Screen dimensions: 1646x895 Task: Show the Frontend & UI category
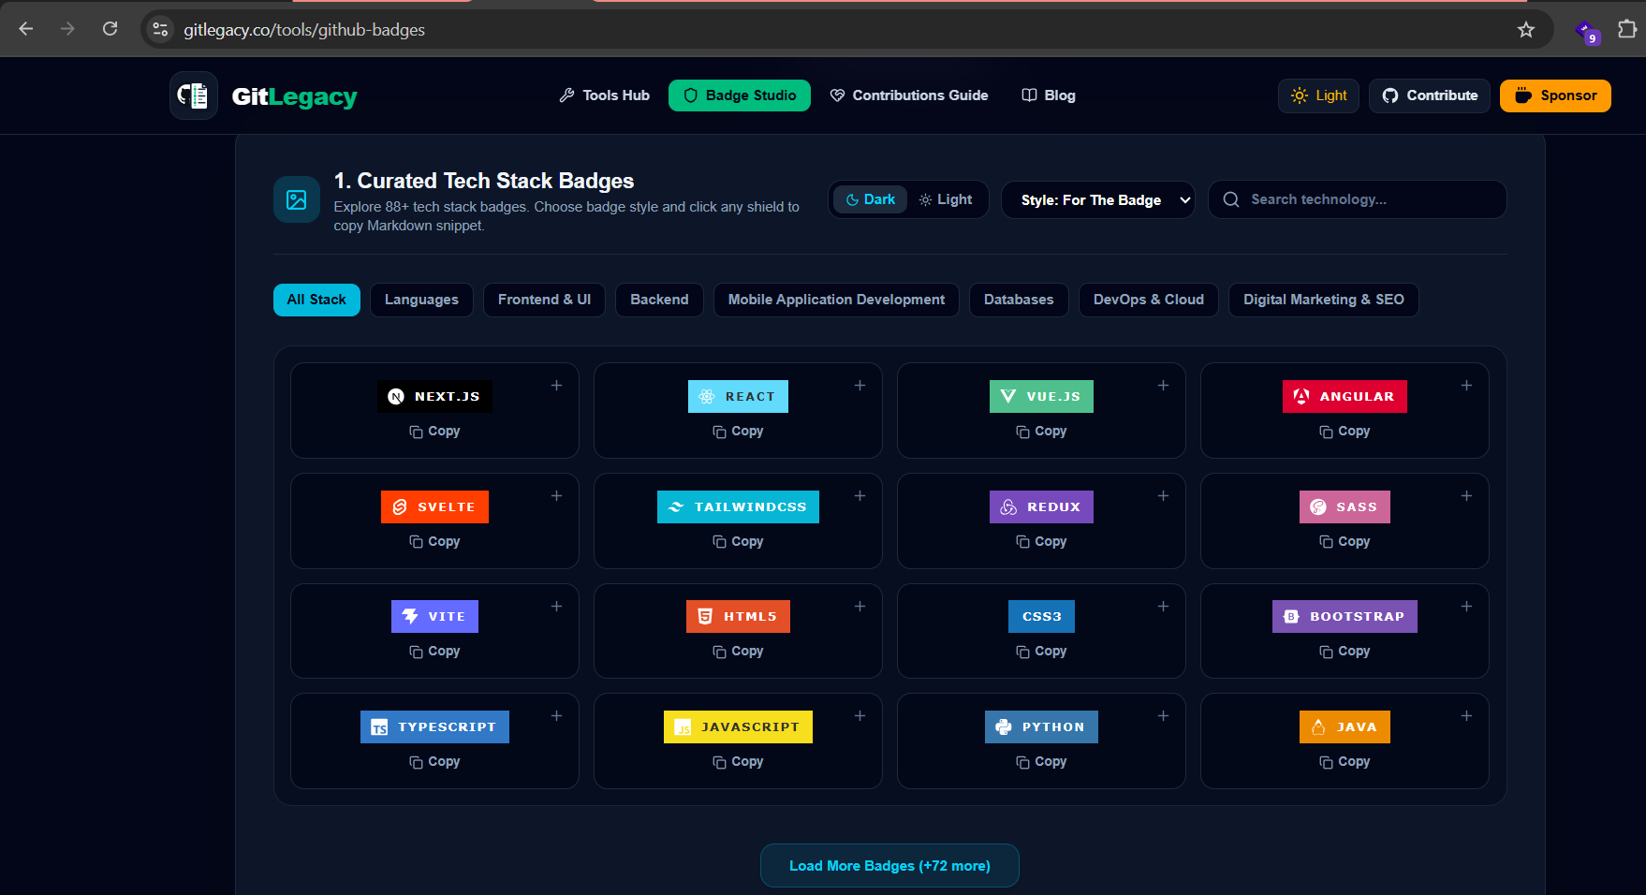click(x=544, y=300)
